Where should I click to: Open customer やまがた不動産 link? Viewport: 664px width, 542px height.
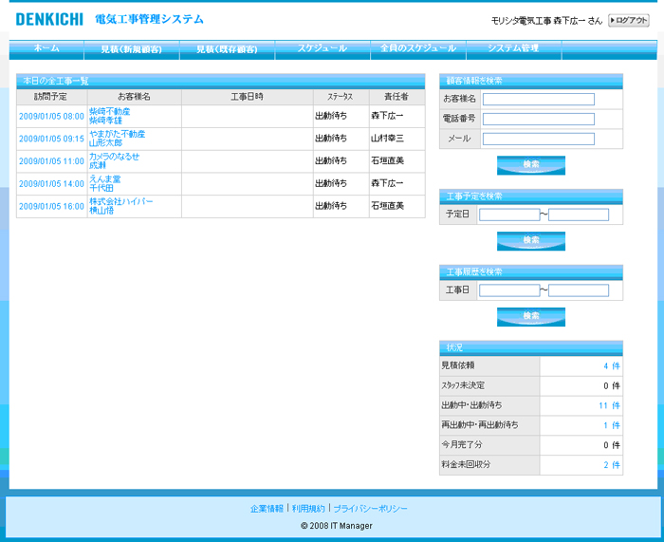tap(118, 134)
